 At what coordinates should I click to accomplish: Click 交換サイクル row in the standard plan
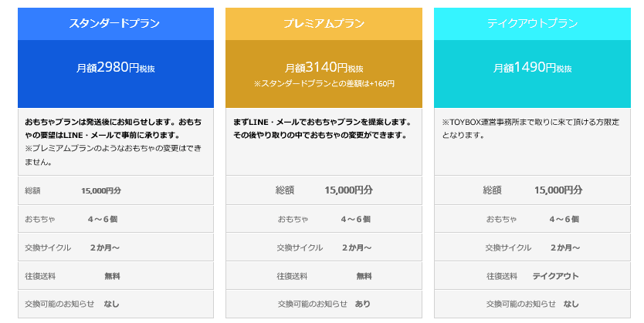115,248
